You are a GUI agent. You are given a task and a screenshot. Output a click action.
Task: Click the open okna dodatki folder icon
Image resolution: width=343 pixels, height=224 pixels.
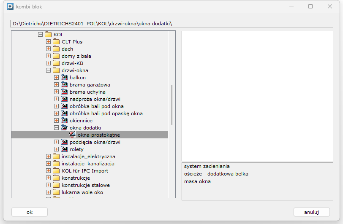point(64,128)
